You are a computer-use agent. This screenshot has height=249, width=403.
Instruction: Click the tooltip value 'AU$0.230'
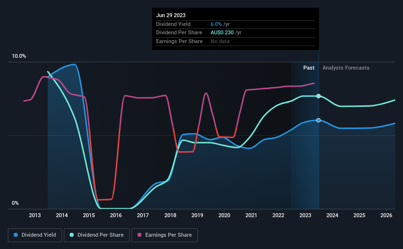tap(222, 33)
